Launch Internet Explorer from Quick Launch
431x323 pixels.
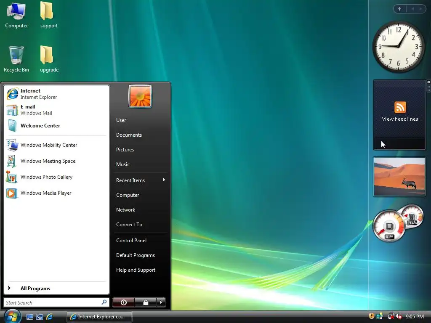(x=50, y=317)
